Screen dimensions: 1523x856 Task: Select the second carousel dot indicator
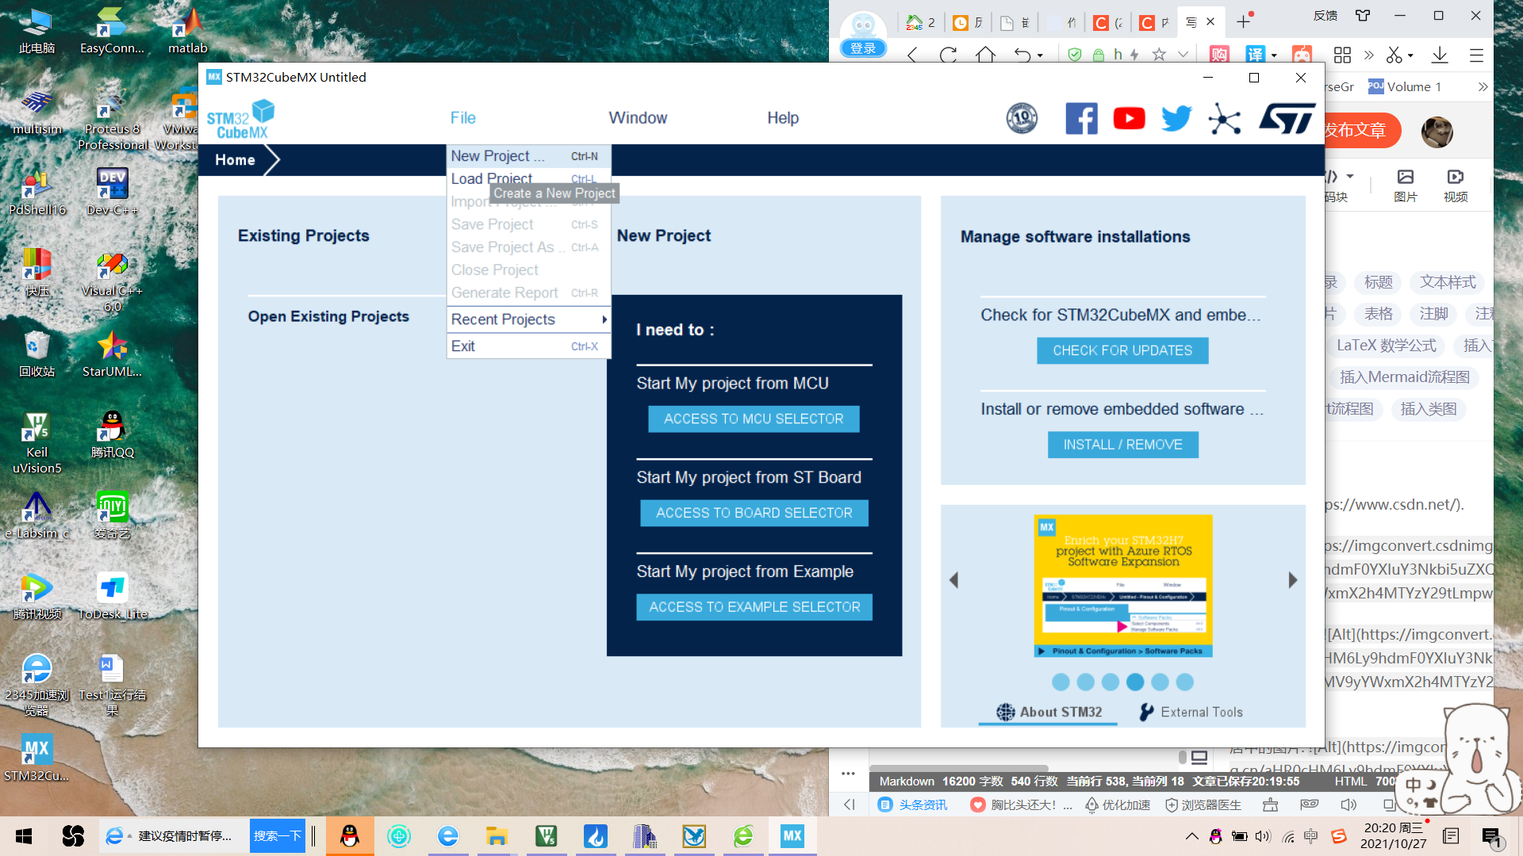[x=1086, y=682]
